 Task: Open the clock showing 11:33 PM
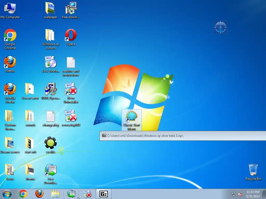pyautogui.click(x=253, y=194)
